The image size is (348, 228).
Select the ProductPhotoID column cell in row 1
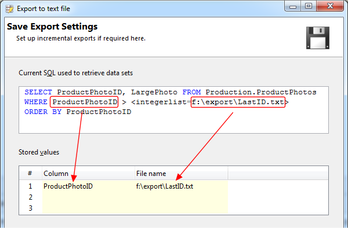[88, 186]
